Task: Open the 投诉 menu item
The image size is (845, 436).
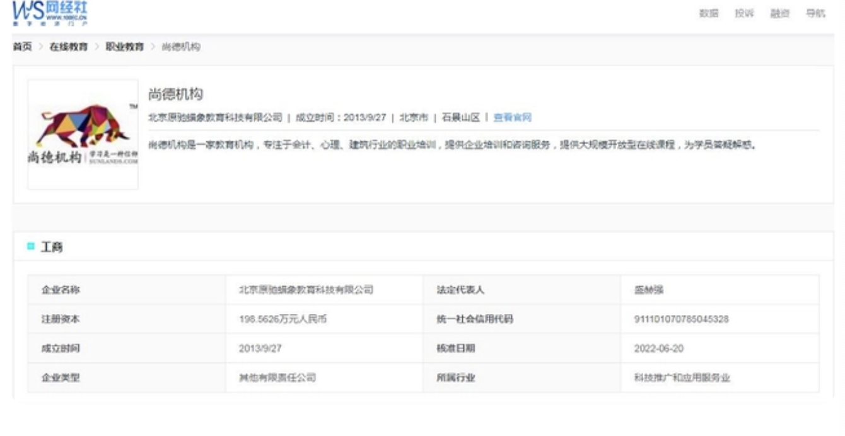Action: 744,13
